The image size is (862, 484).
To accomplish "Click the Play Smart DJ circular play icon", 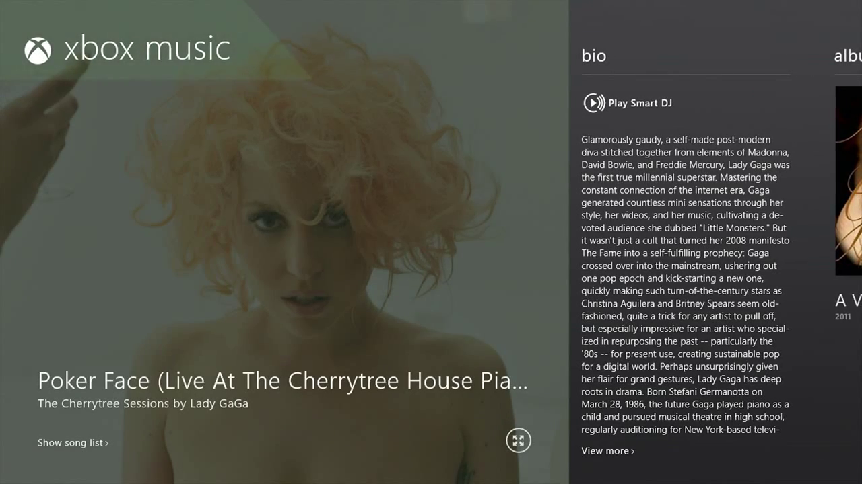I will point(594,103).
